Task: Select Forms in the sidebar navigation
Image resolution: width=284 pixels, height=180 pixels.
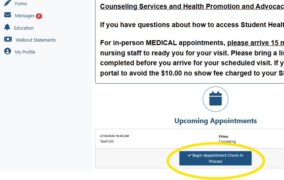Action: (x=20, y=4)
